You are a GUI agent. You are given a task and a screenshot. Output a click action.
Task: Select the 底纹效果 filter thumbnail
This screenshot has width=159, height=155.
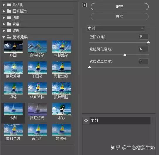[13, 68]
